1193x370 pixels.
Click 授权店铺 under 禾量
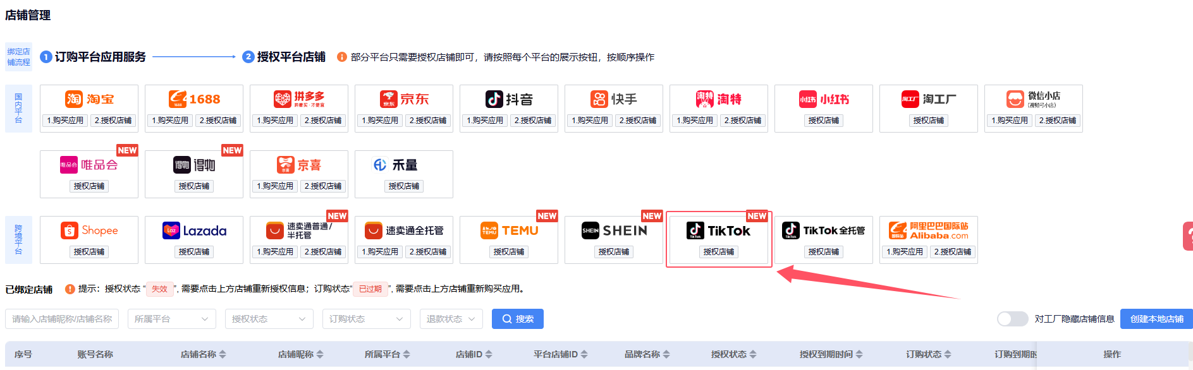click(x=404, y=186)
